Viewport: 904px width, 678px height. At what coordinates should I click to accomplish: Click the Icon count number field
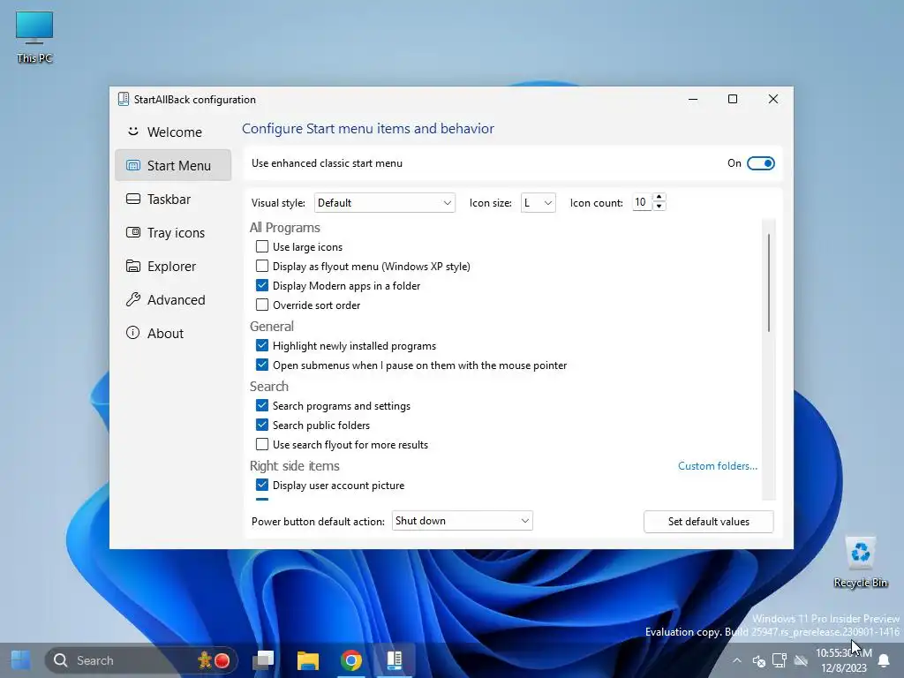[x=642, y=202]
